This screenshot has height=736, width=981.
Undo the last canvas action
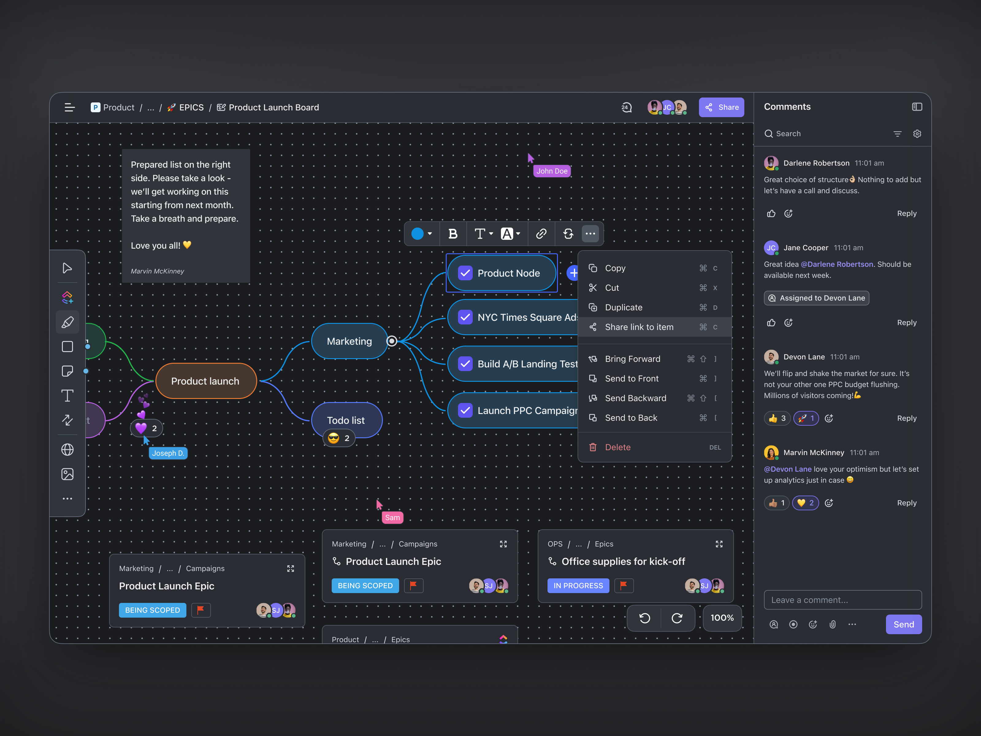(644, 618)
